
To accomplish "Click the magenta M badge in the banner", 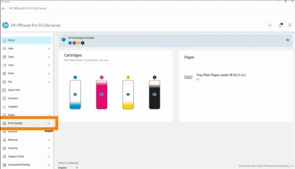I will coord(74,43).
